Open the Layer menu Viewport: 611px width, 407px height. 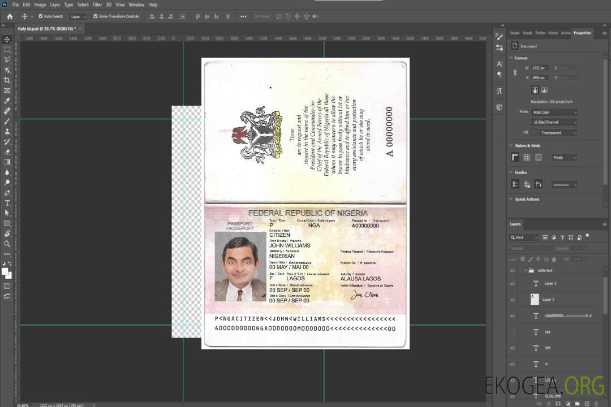(x=55, y=5)
